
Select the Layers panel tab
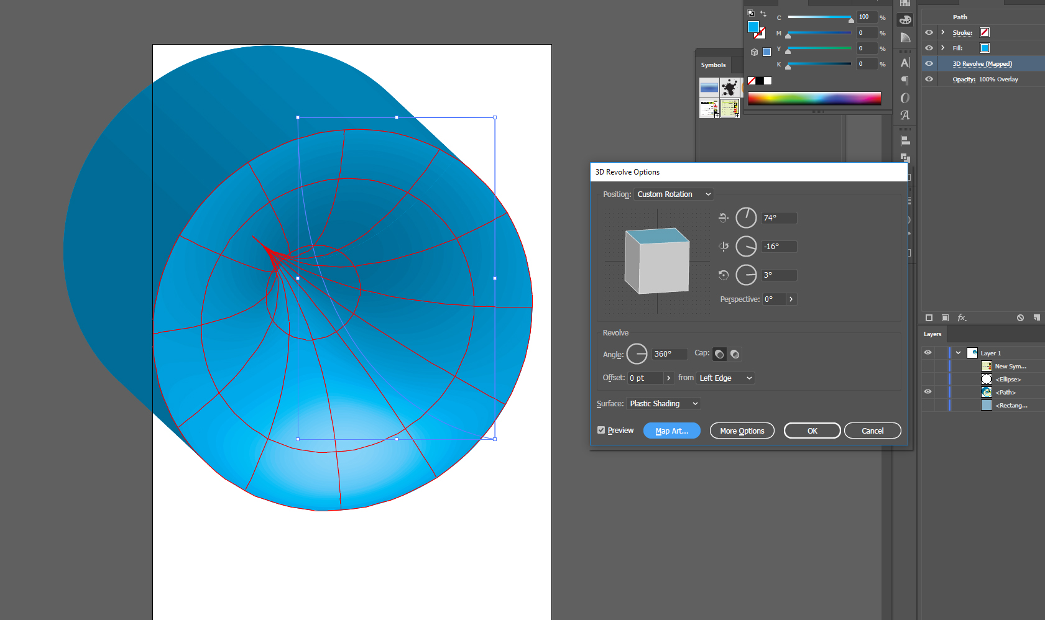coord(932,334)
